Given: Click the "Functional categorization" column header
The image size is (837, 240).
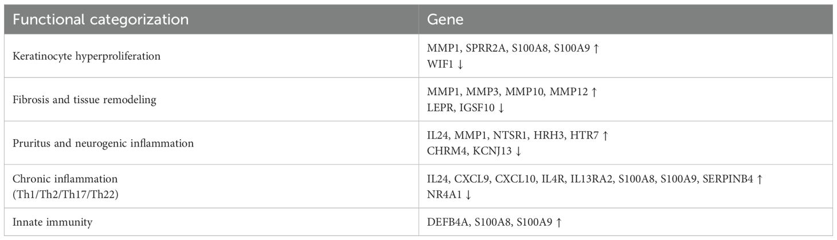Looking at the screenshot, I should (x=100, y=19).
